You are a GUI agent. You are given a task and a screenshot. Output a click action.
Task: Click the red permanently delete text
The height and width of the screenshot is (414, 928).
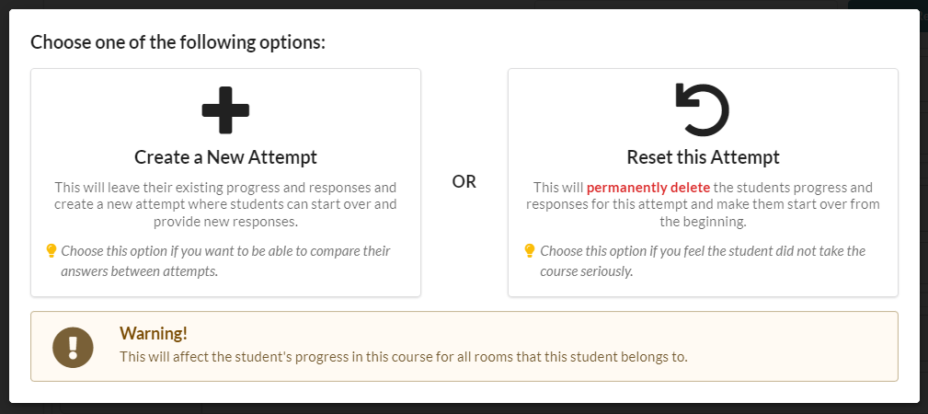point(648,188)
